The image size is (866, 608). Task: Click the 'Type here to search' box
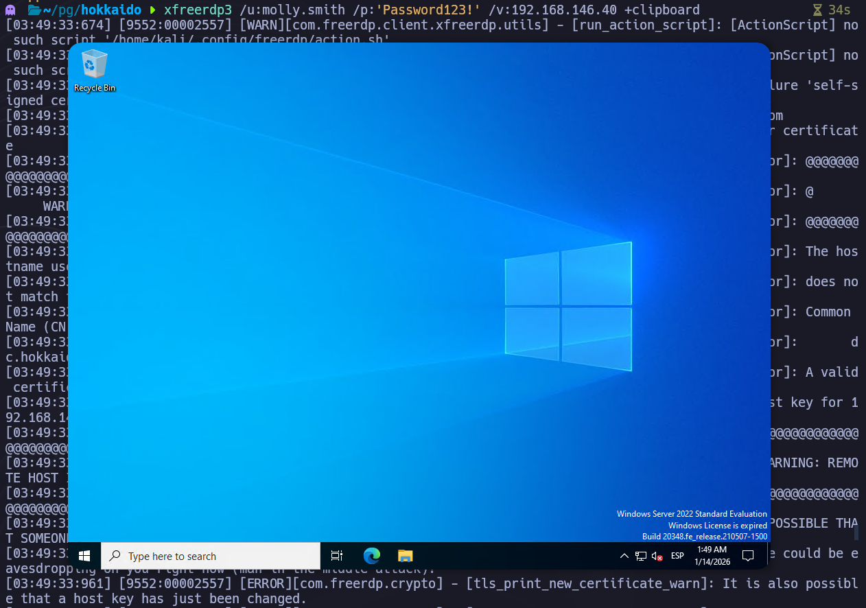pyautogui.click(x=220, y=556)
